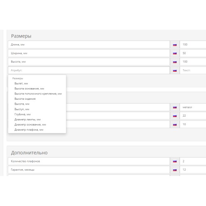Screen dimensions: 206x206
Task: Click the flag icon next to Количество плафонов
Action: pyautogui.click(x=175, y=162)
